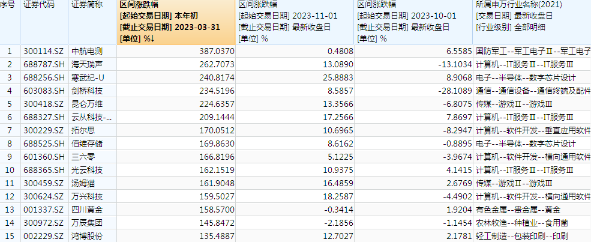Click the value 387.0370
The height and width of the screenshot is (242, 591).
point(217,51)
